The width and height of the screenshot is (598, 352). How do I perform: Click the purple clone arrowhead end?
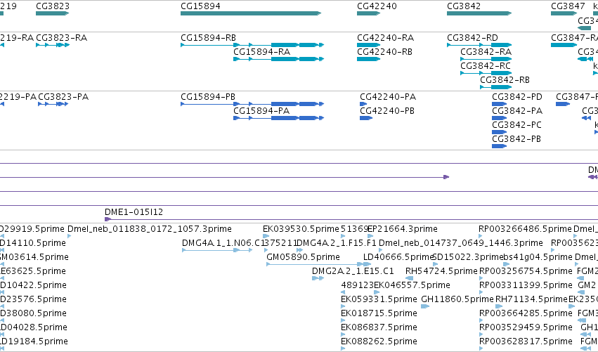click(447, 177)
